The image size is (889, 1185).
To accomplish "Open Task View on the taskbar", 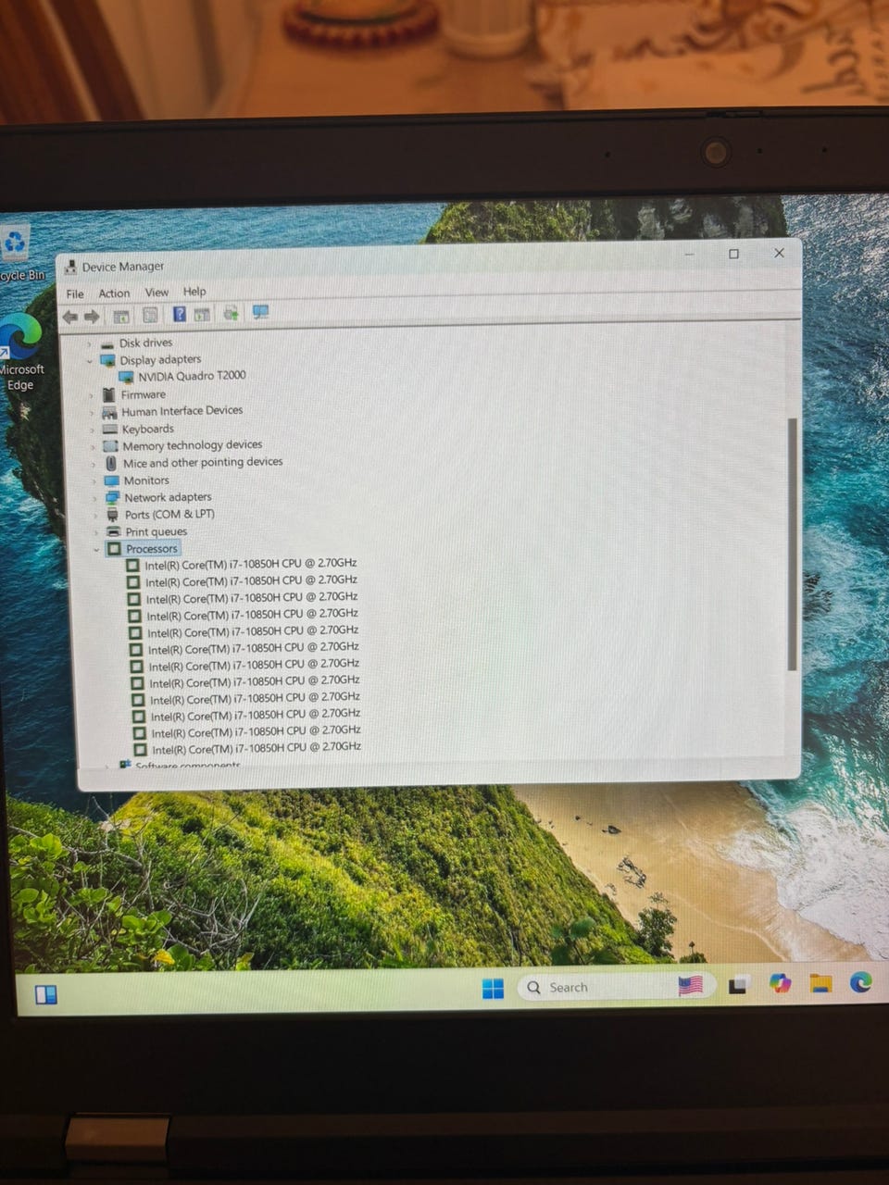I will tap(738, 985).
